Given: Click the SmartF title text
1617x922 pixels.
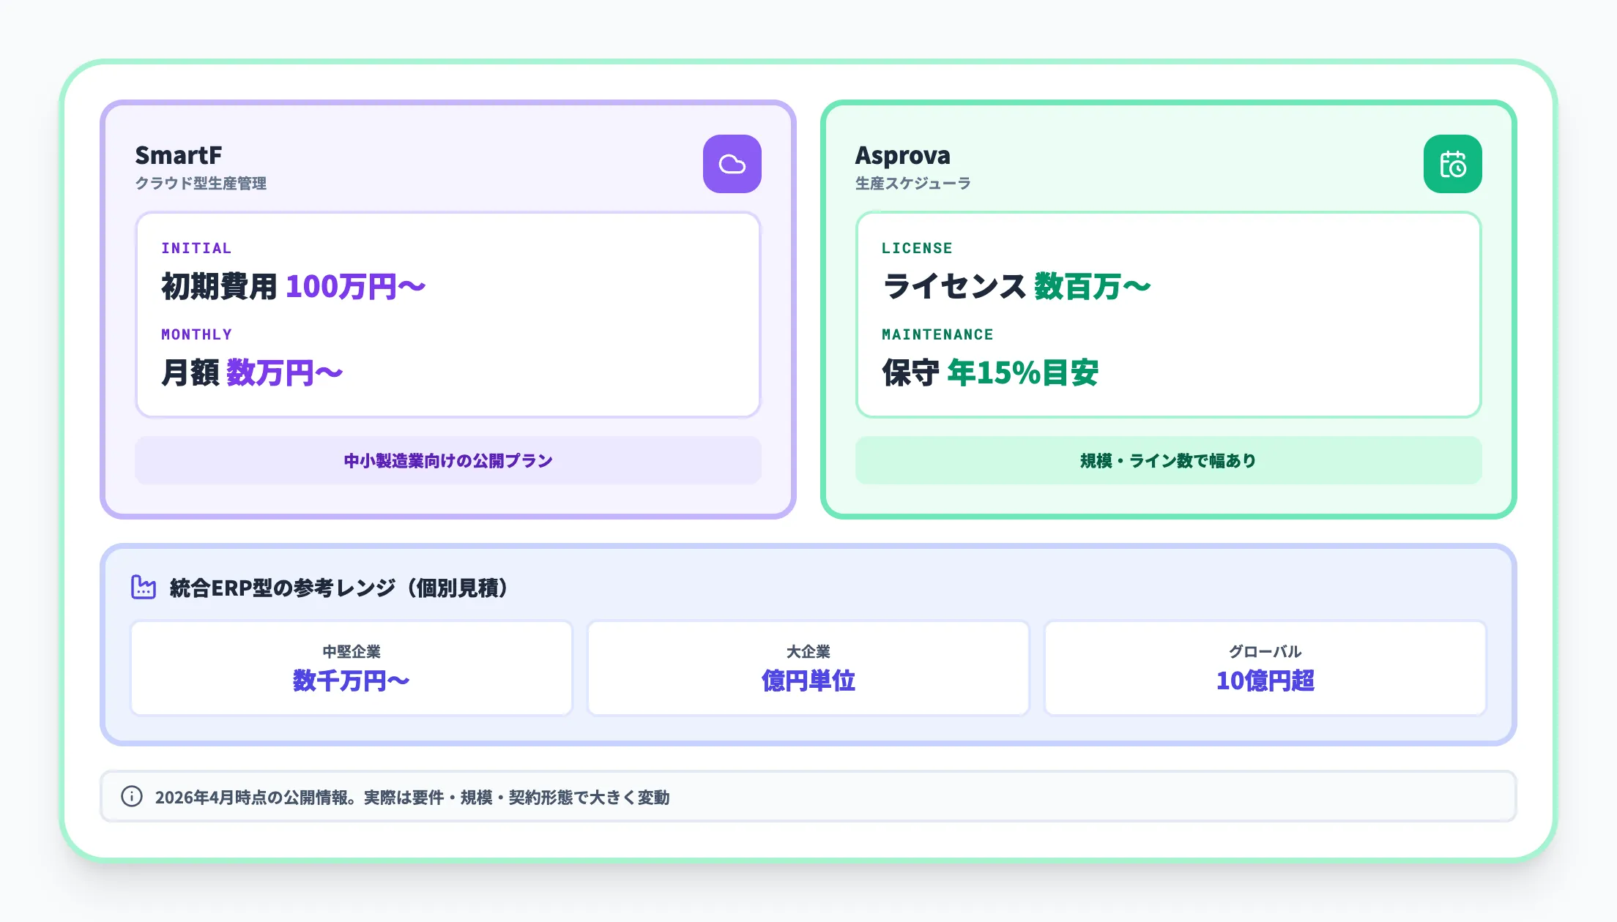Looking at the screenshot, I should pyautogui.click(x=179, y=155).
